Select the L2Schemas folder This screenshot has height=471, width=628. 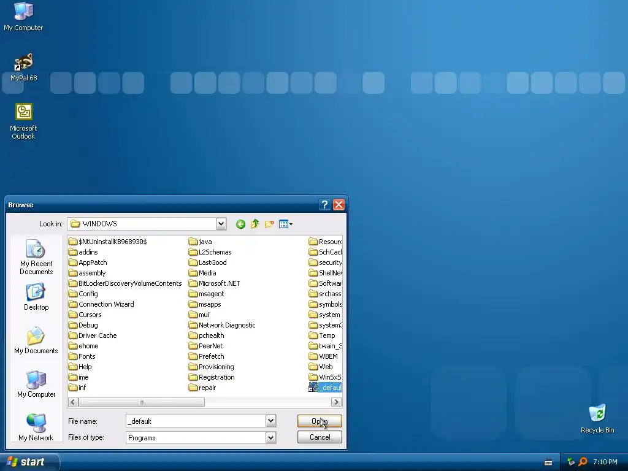210,252
